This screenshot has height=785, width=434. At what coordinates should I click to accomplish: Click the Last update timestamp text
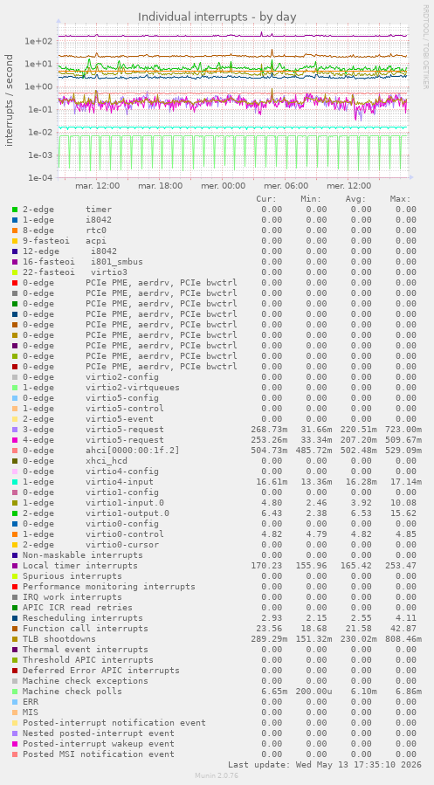coord(324,765)
